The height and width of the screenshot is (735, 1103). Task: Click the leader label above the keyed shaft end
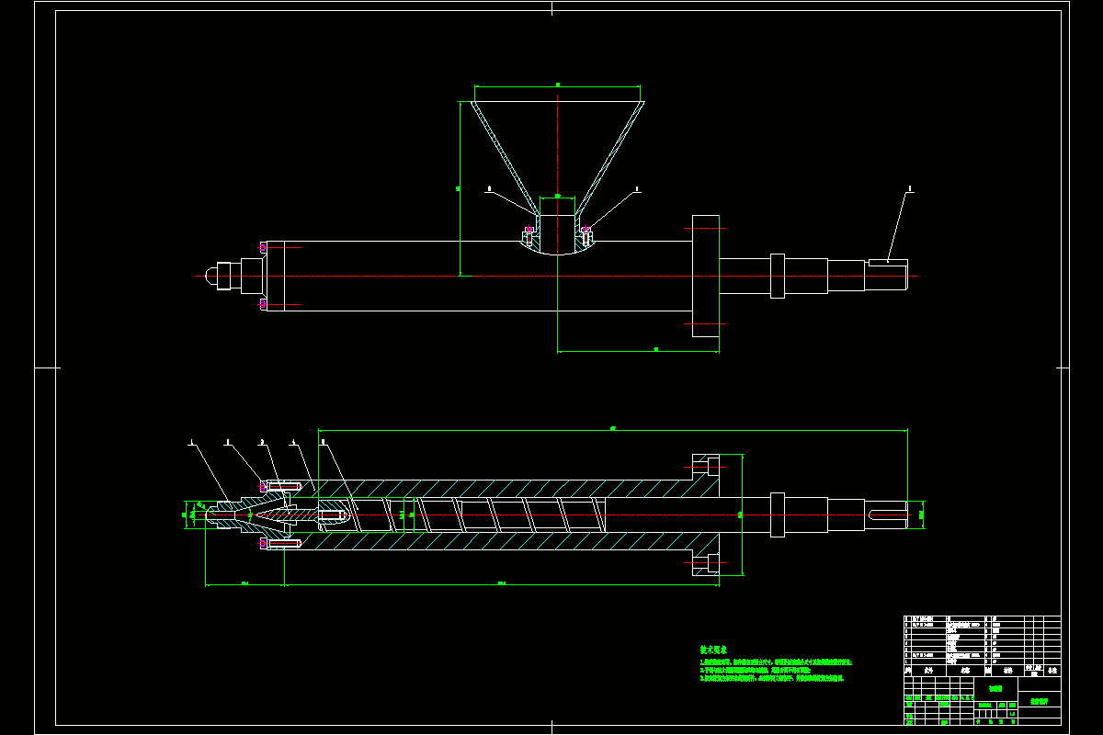[x=910, y=188]
